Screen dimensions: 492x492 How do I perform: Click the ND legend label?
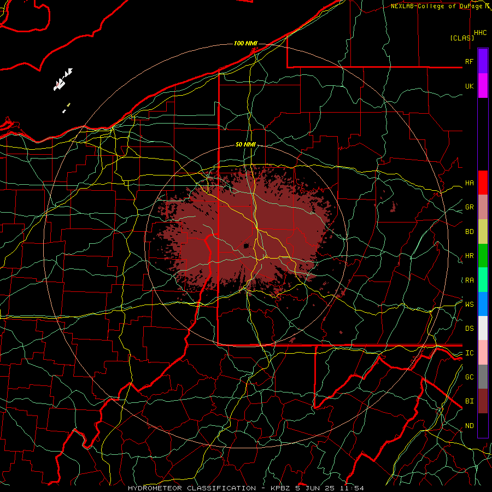tap(469, 426)
